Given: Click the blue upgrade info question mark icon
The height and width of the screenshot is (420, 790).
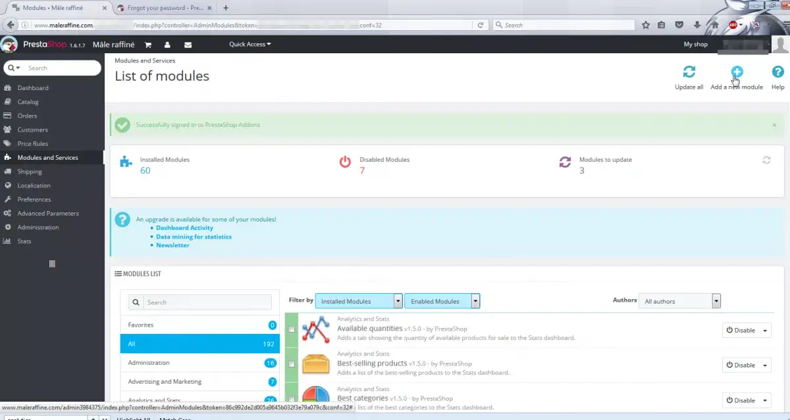Looking at the screenshot, I should click(122, 220).
